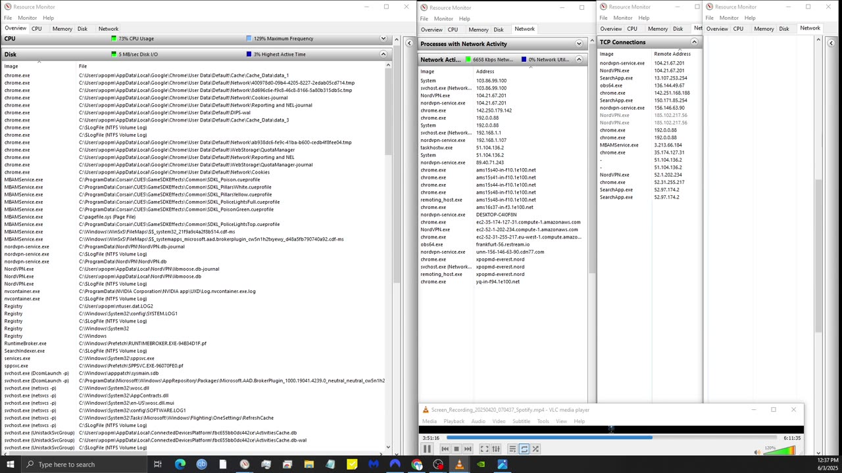Viewport: 842px width, 473px height.
Task: Toggle random shuffle in VLC
Action: tap(535, 449)
